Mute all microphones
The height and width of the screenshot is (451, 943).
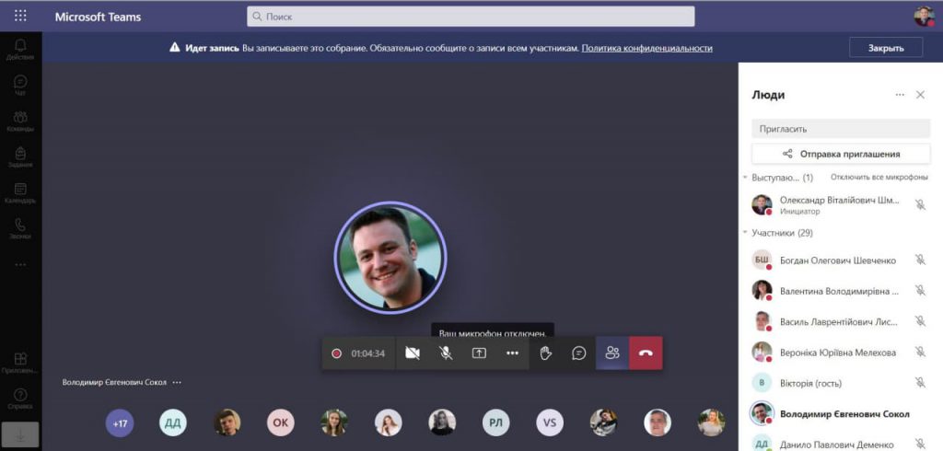pyautogui.click(x=879, y=178)
